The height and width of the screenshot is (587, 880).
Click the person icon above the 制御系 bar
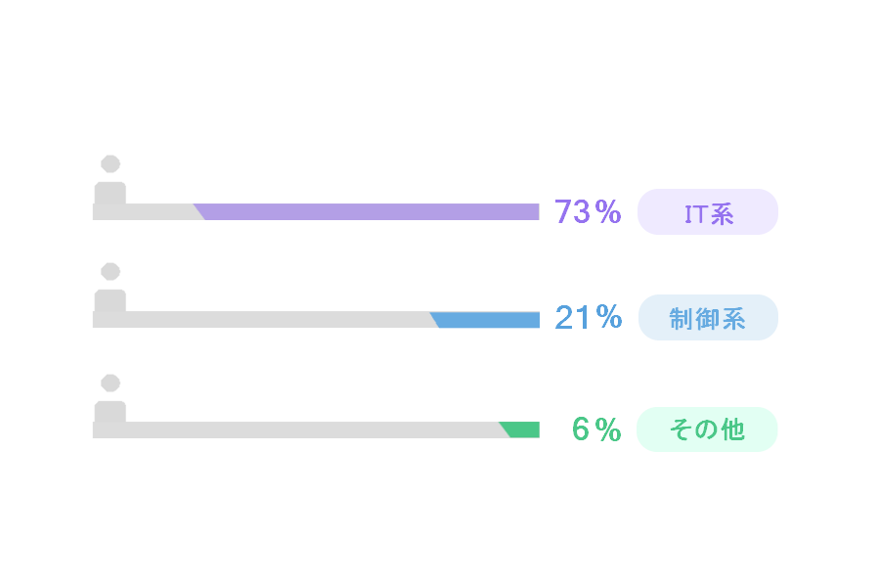[110, 287]
